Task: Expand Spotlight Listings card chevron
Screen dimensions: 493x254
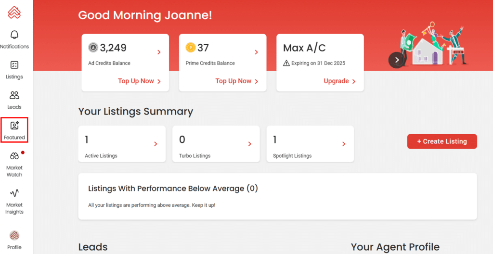Action: pos(344,144)
